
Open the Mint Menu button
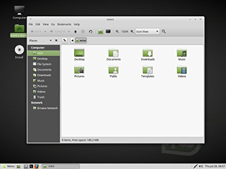[x=9, y=166]
